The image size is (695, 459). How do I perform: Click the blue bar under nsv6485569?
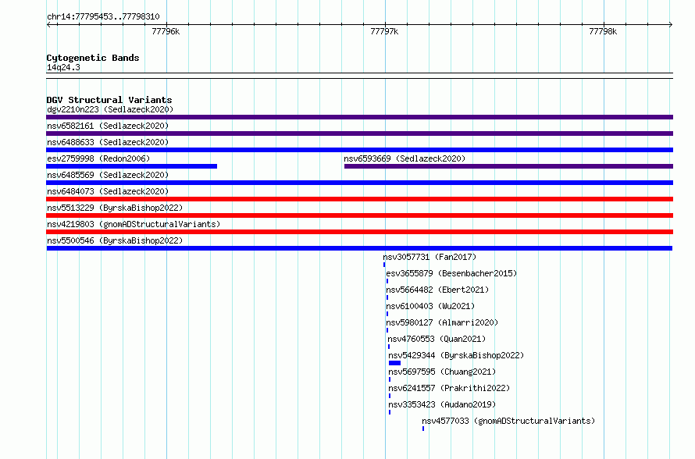click(x=359, y=183)
